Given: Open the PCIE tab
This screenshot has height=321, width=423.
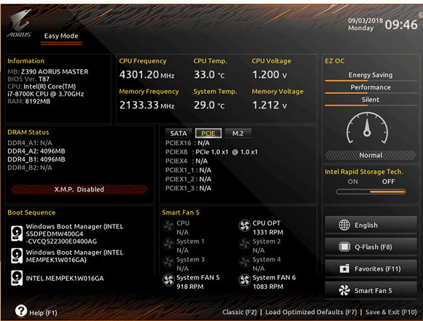Looking at the screenshot, I should 208,133.
